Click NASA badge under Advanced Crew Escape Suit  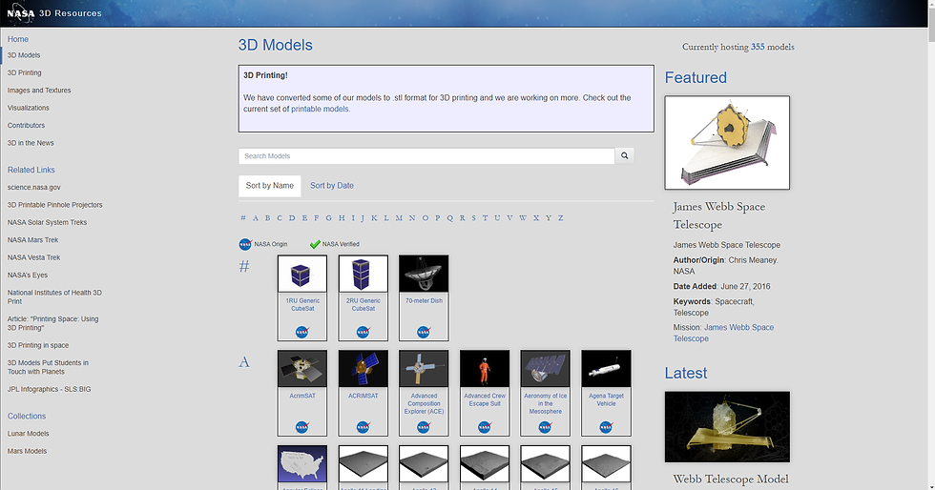485,427
